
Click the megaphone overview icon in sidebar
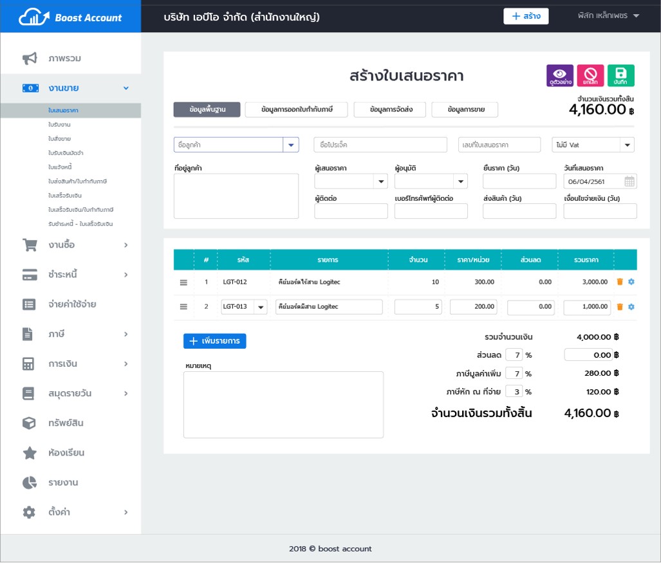(x=30, y=59)
